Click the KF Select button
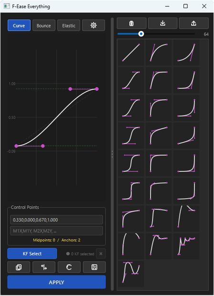This screenshot has height=296, width=214. point(32,254)
